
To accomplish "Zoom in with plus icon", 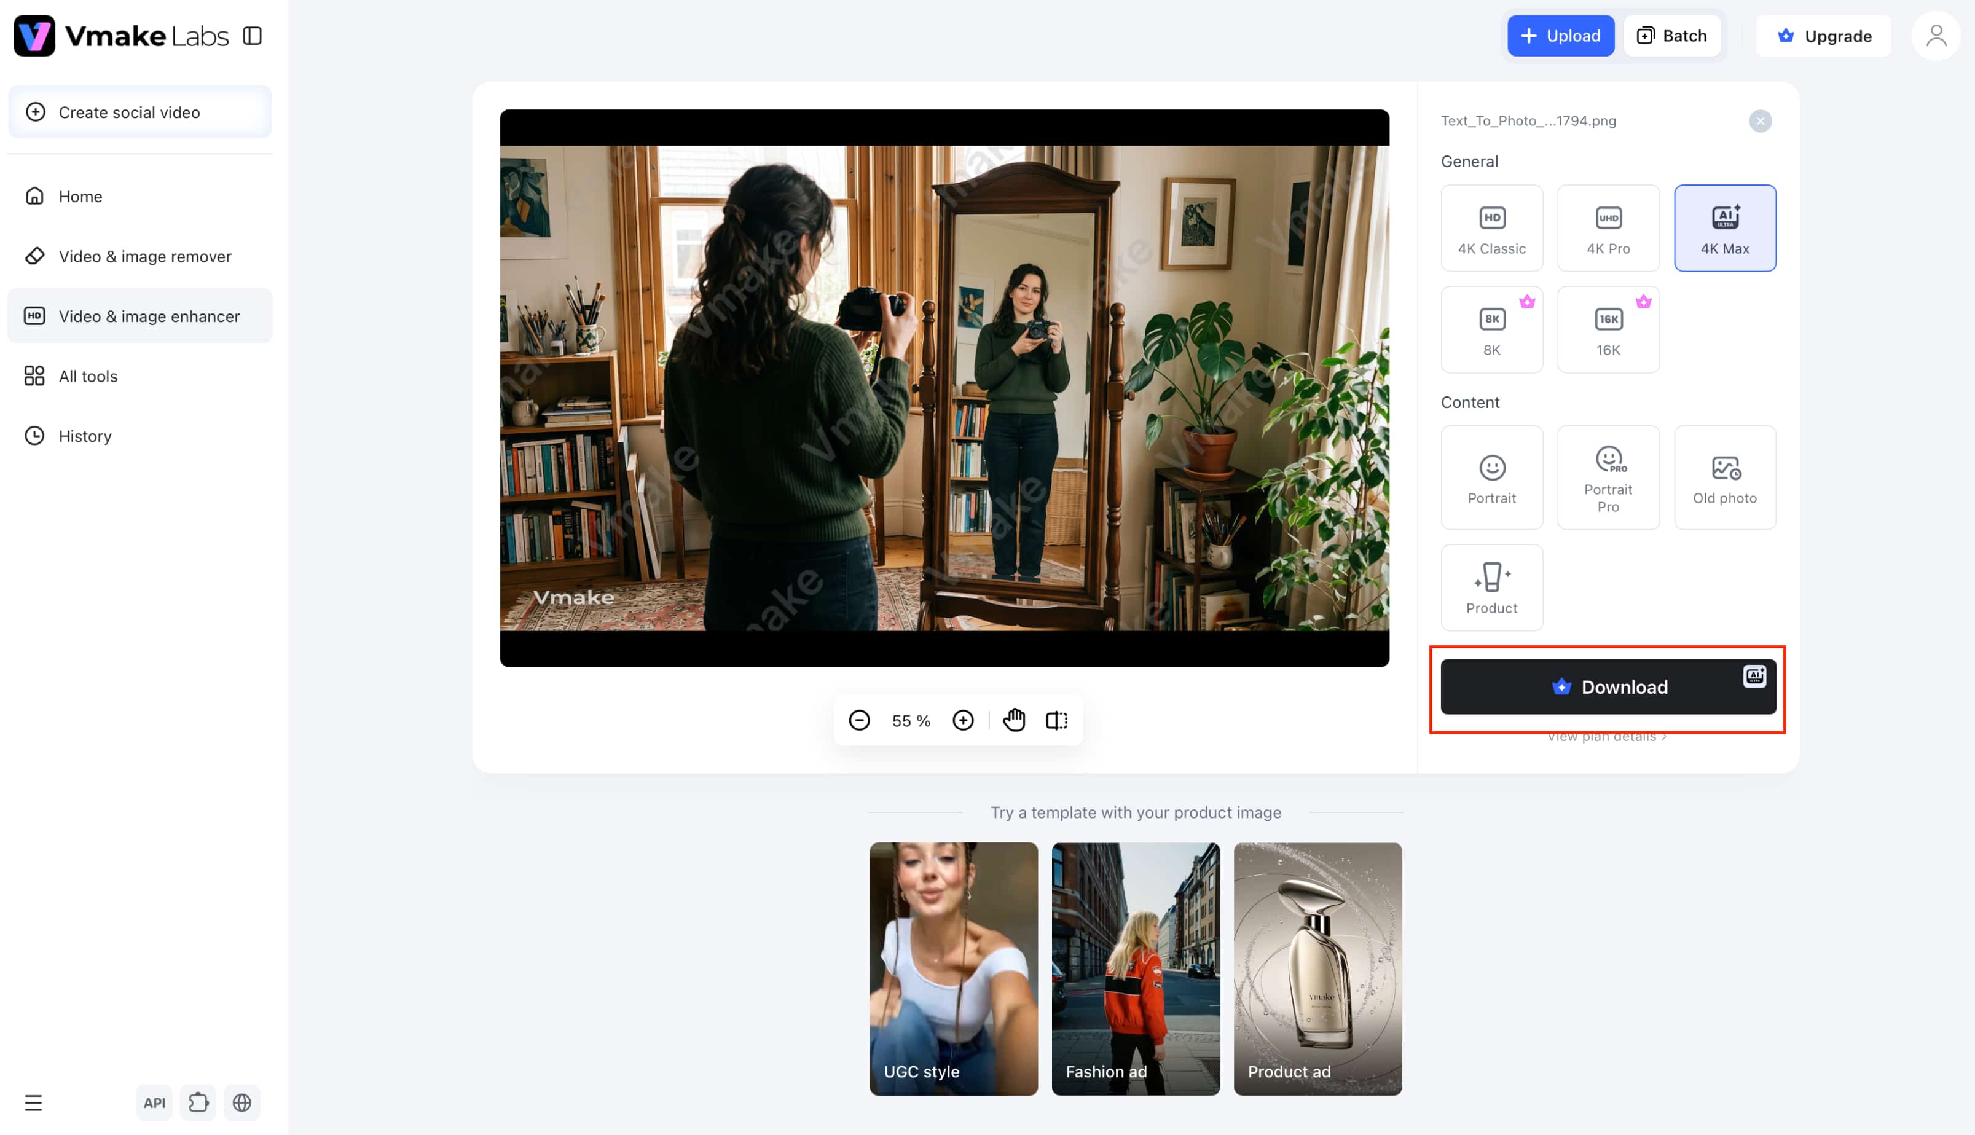I will (962, 720).
